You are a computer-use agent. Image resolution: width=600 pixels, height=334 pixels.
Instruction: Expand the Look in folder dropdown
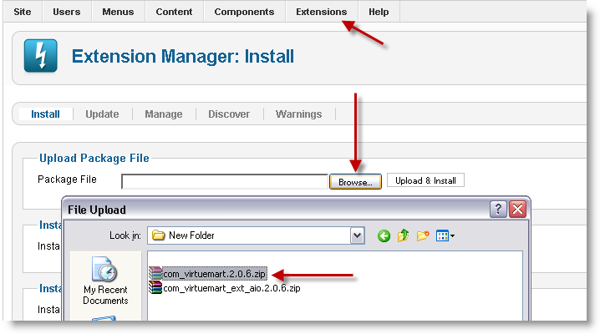[358, 235]
